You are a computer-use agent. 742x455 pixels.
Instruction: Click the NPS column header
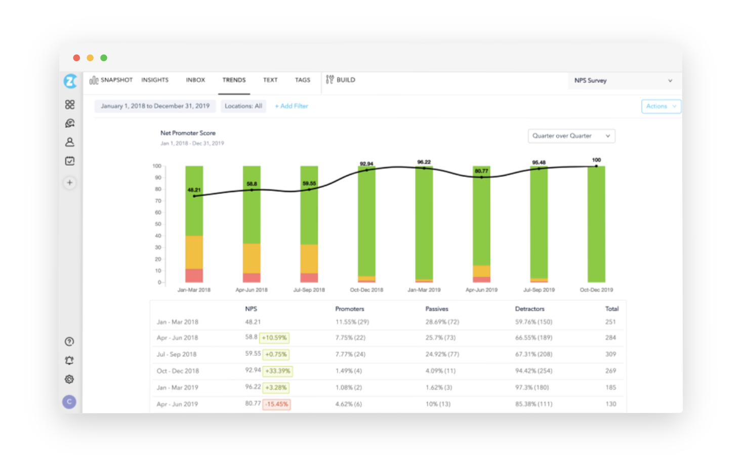(251, 309)
